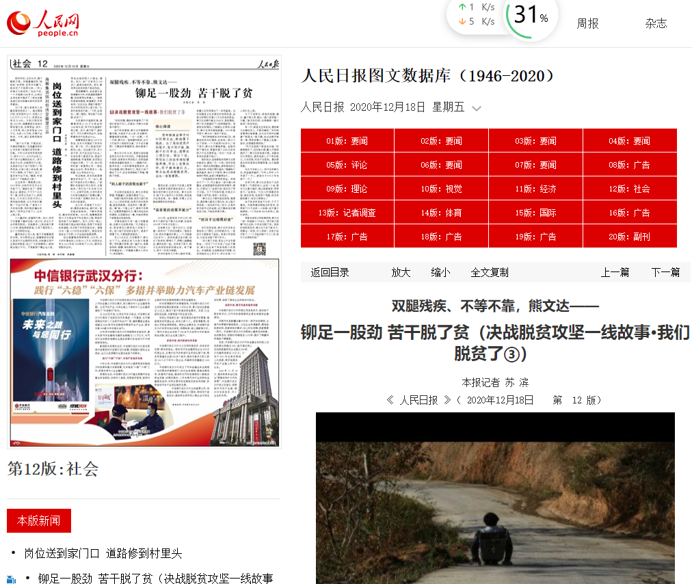Open page 05版: 评论
This screenshot has width=692, height=584.
[347, 165]
